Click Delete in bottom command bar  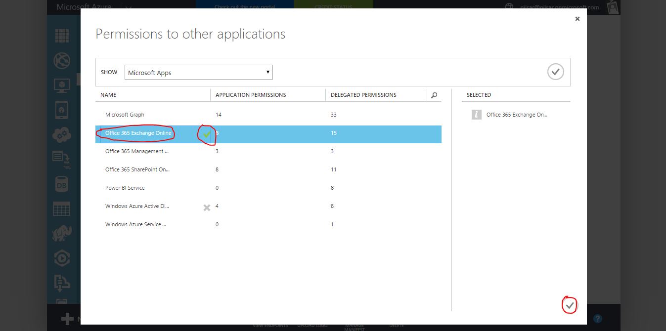[396, 326]
